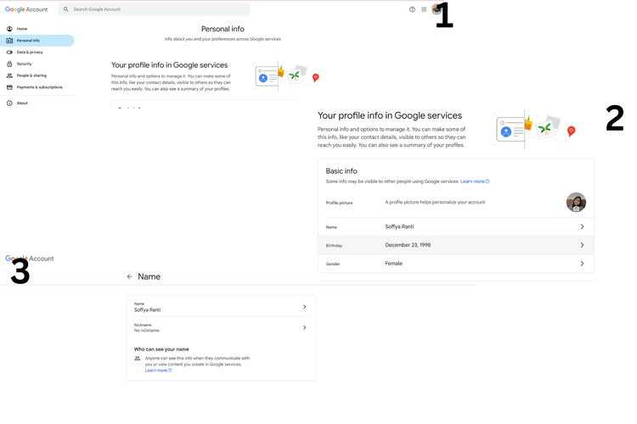Open the People & sharing menu item
This screenshot has height=424, width=637.
tap(31, 75)
